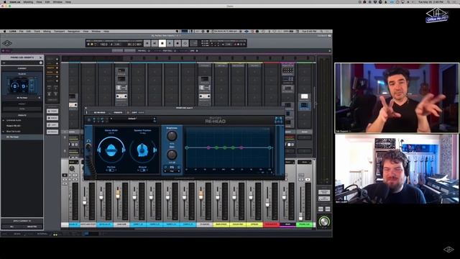
Task: Toggle the plugin power button beside Copy
Action: 128,112
